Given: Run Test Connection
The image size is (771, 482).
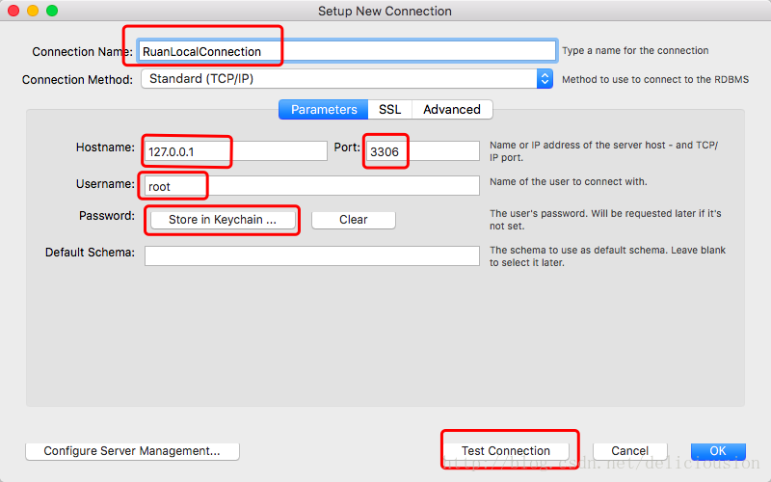Looking at the screenshot, I should pyautogui.click(x=506, y=450).
